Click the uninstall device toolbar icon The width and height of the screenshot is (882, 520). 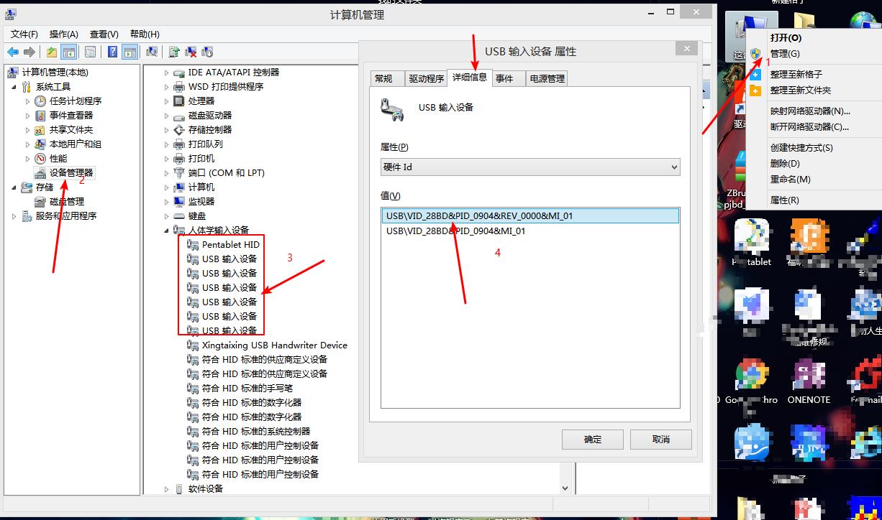[189, 51]
